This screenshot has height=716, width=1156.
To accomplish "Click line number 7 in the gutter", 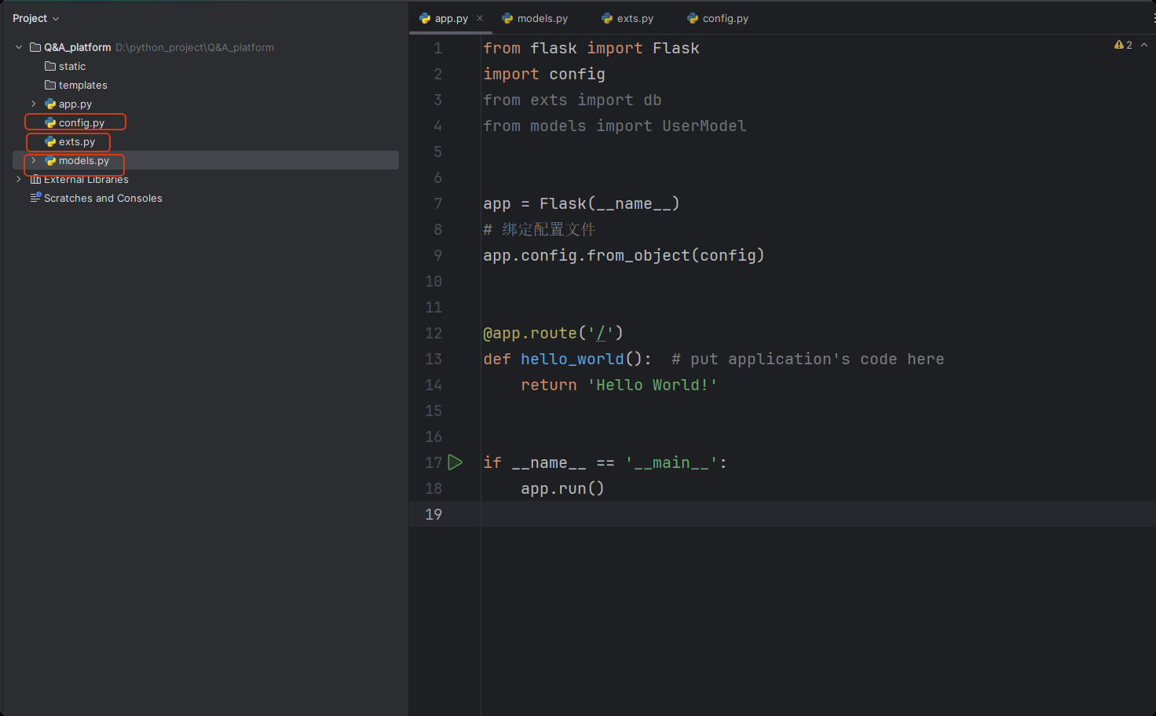I will click(437, 203).
